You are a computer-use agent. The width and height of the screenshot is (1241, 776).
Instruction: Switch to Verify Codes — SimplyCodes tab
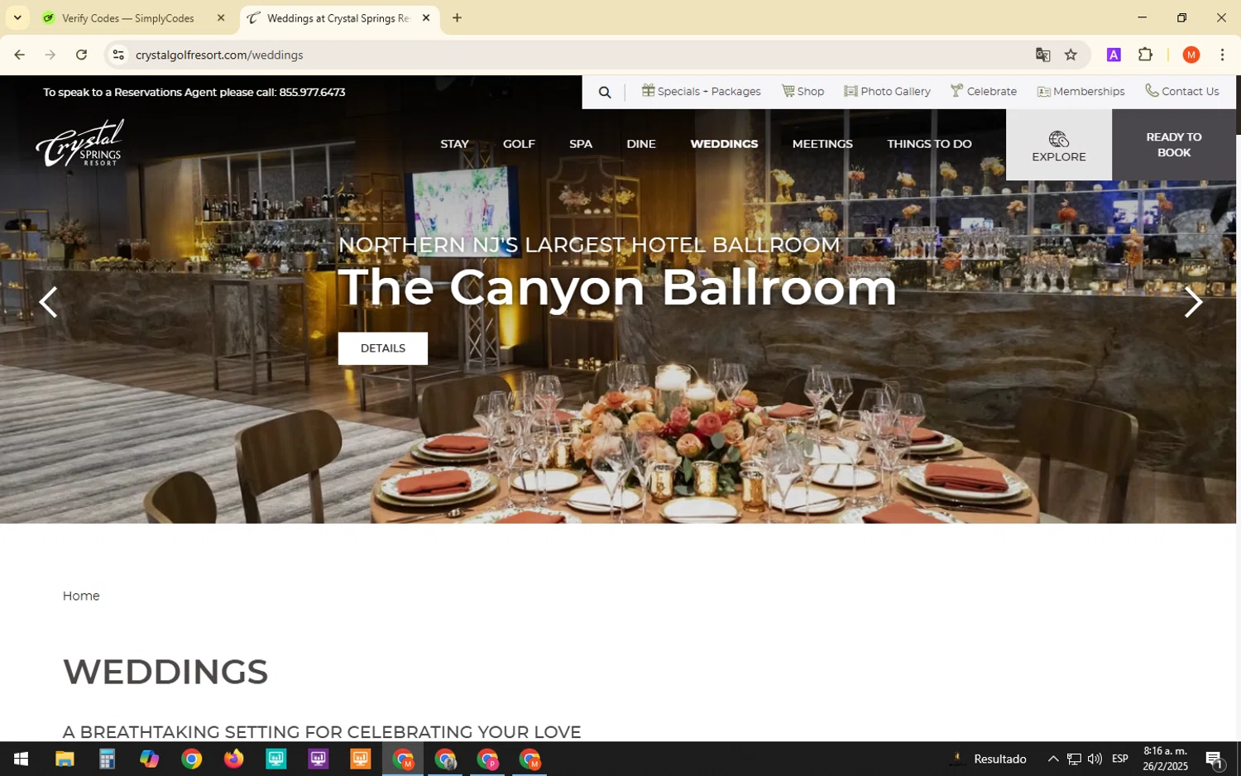click(132, 18)
